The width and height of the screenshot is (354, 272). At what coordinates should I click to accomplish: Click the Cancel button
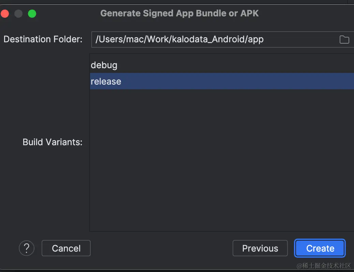66,248
